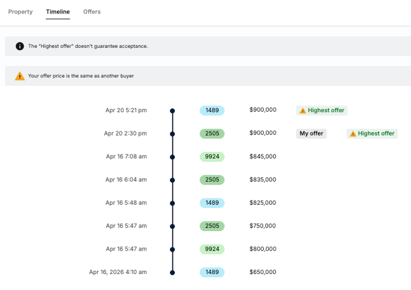Select buyer 2505 badge at Apr 20 2:30 pm
Screen dimensions: 411x290
coord(212,134)
